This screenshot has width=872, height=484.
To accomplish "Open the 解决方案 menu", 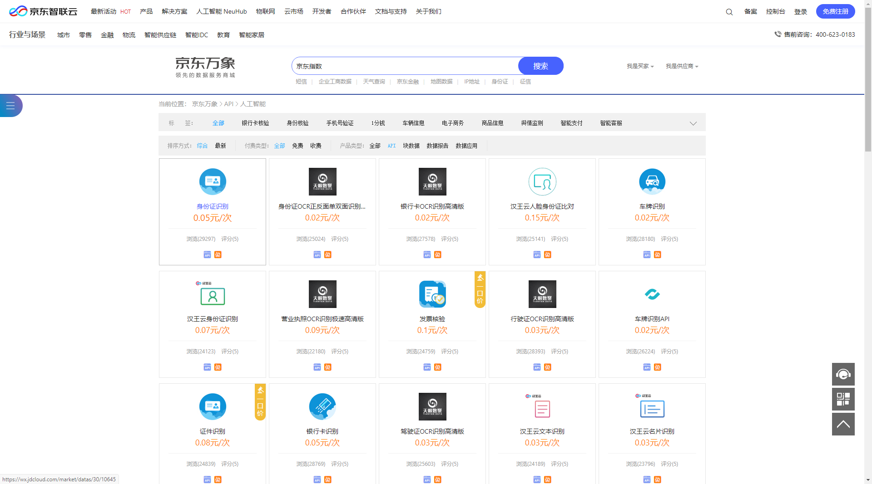I will (x=174, y=11).
